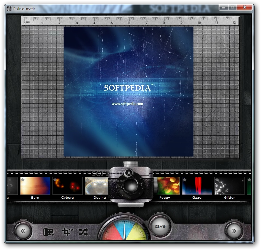Apply the Cyborg overlay thumbnail
This screenshot has width=261, height=250.
click(67, 186)
